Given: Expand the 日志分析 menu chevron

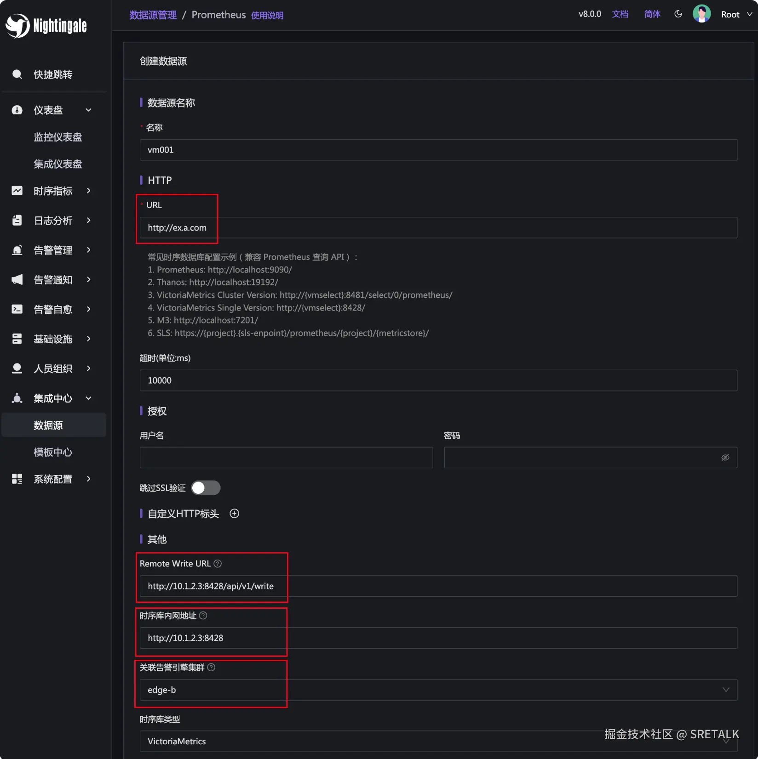Looking at the screenshot, I should click(89, 221).
